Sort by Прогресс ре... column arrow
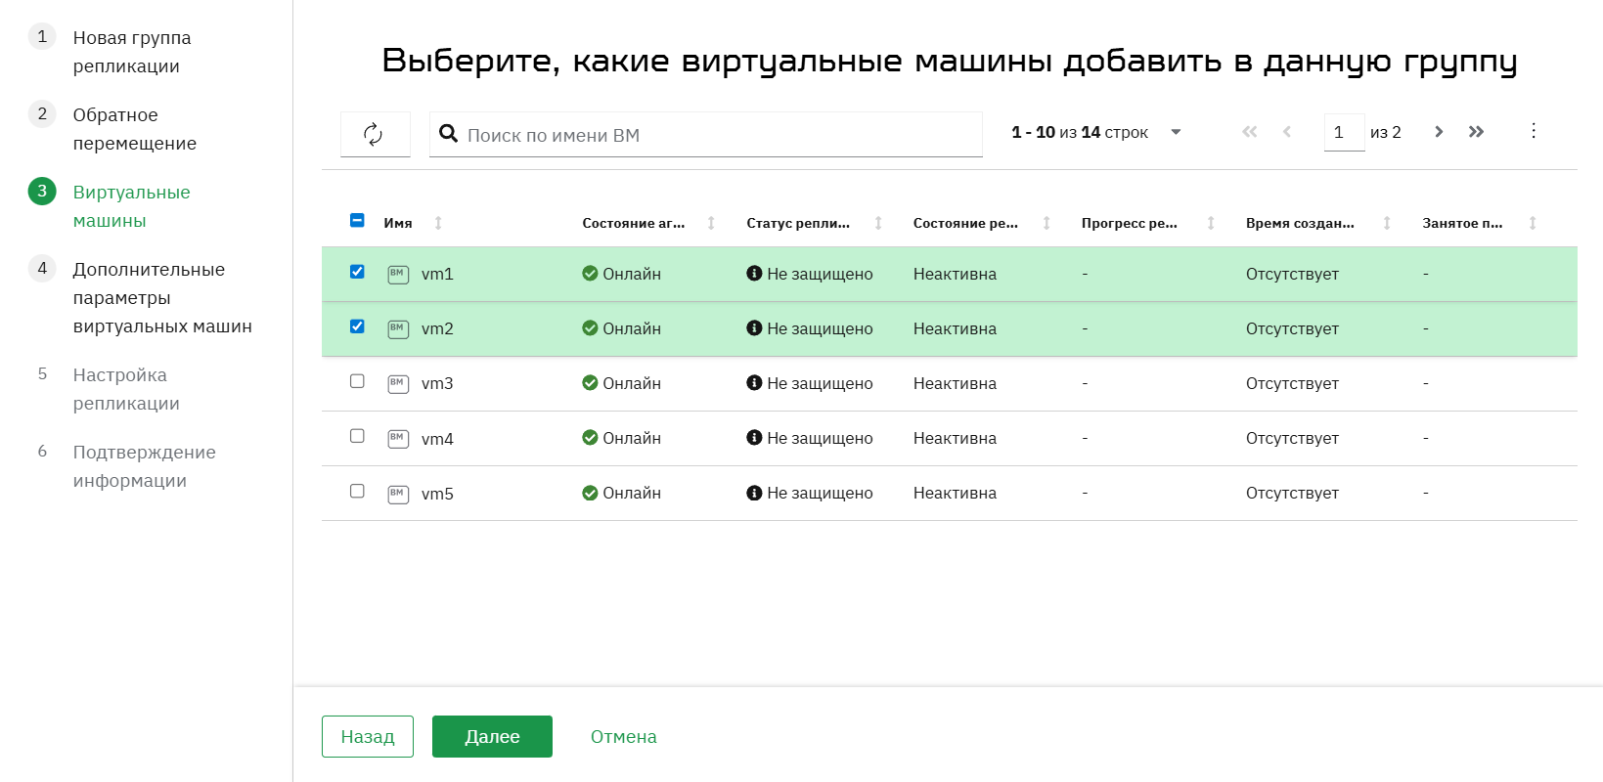The image size is (1603, 782). [x=1211, y=223]
